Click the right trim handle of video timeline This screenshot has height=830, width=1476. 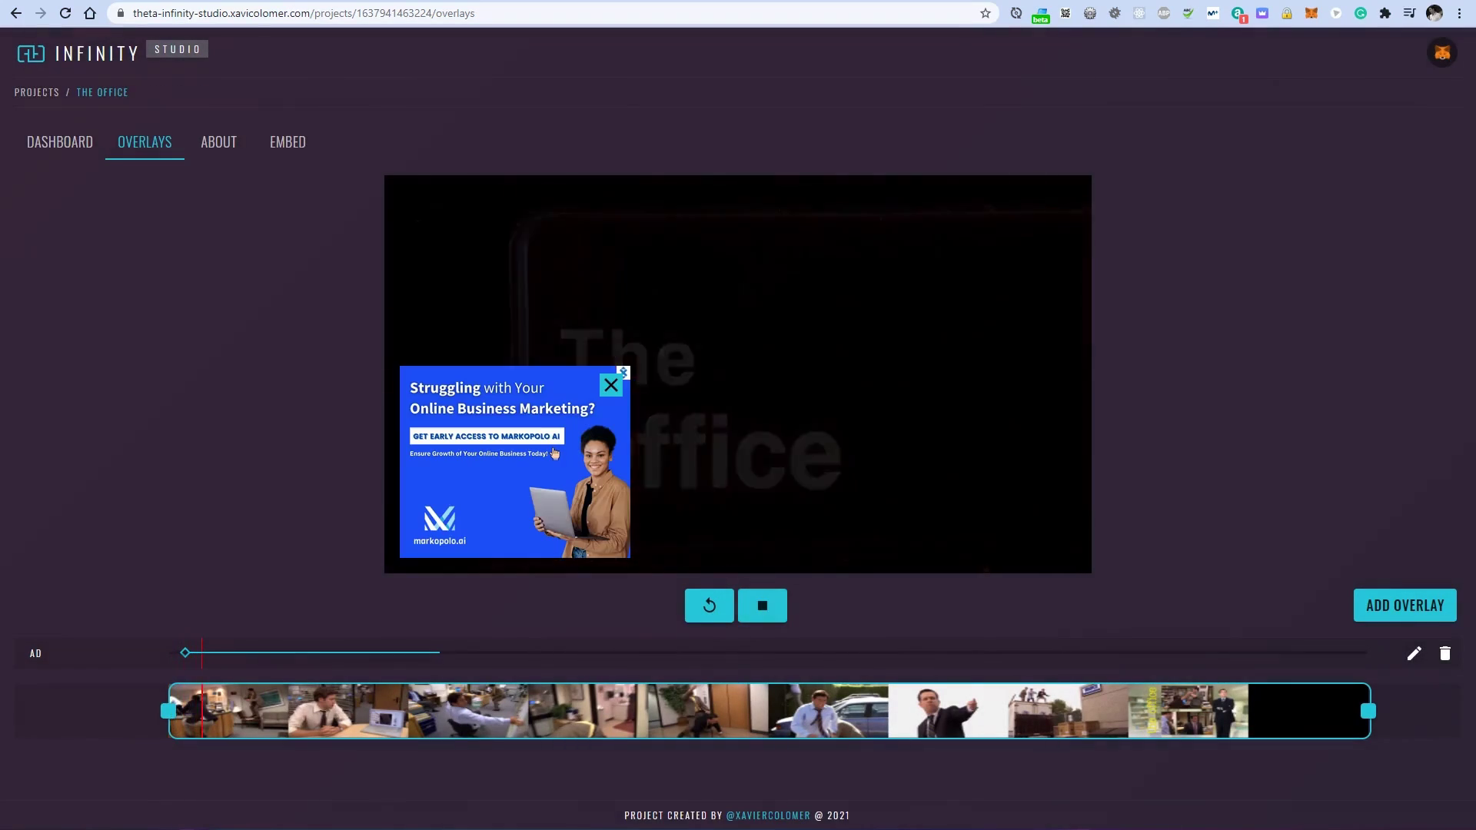tap(1368, 711)
